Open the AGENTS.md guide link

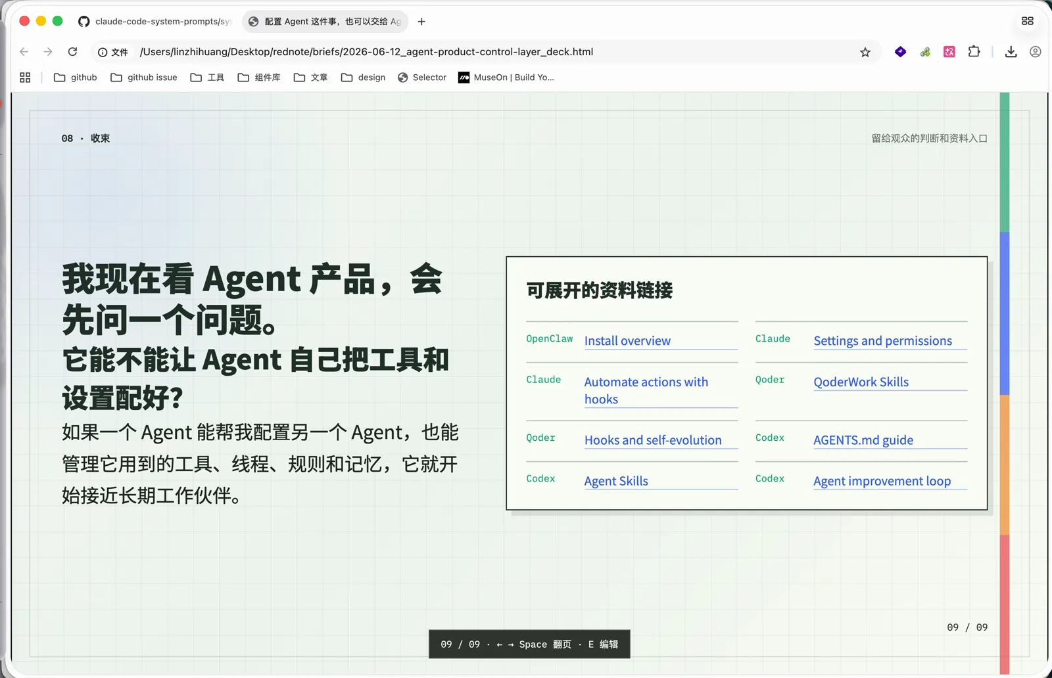[863, 440]
